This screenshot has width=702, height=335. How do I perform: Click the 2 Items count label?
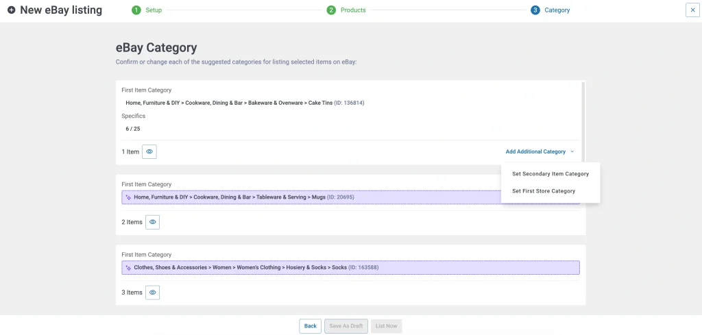tap(132, 222)
